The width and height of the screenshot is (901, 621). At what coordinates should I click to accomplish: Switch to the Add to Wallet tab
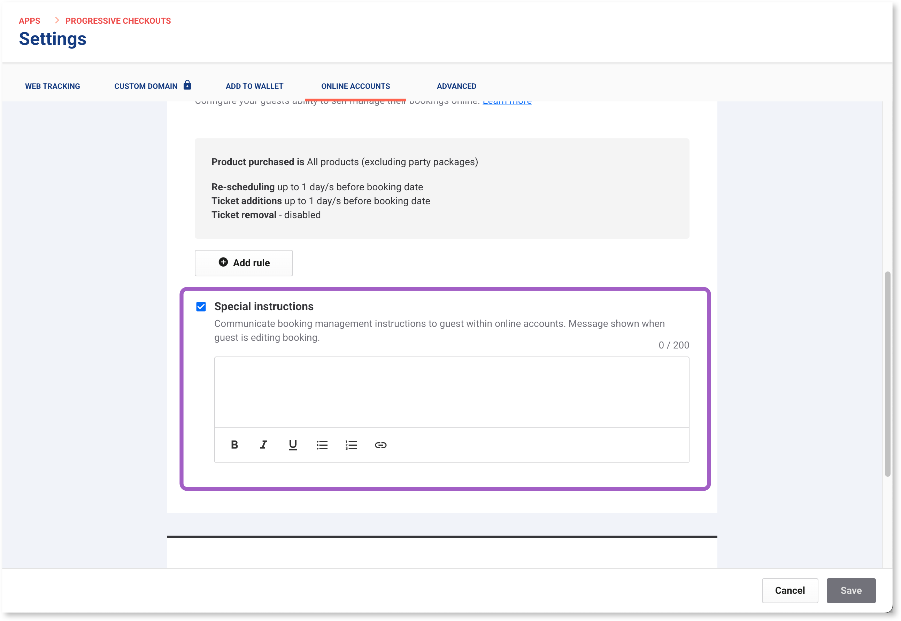point(254,86)
